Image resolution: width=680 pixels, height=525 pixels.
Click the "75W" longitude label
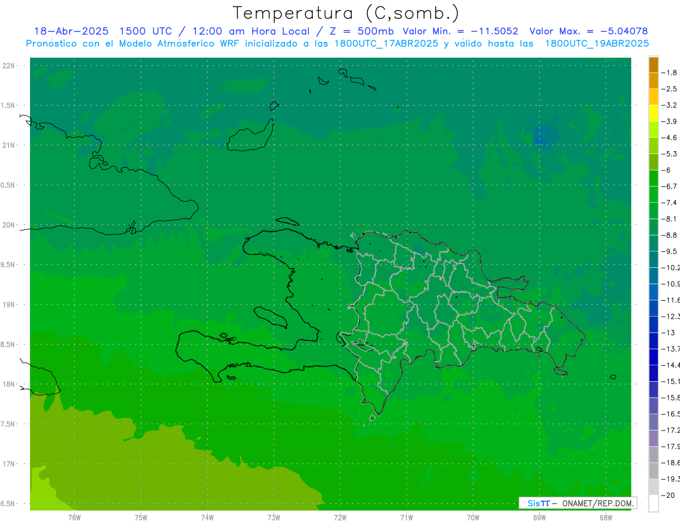click(x=141, y=518)
